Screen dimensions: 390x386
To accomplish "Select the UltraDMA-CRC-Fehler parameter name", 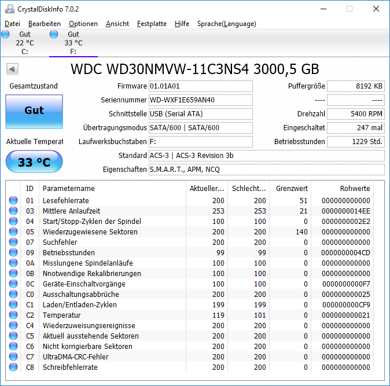I will [x=76, y=357].
